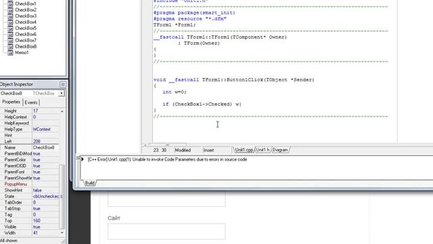Select CheckBox7 in the object tree
Viewport: 433px width, 244px height.
pyautogui.click(x=26, y=41)
